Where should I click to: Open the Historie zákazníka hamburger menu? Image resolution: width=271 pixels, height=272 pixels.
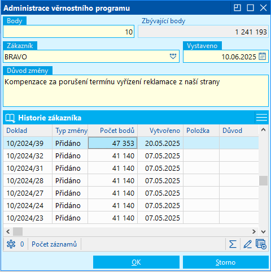pyautogui.click(x=261, y=118)
